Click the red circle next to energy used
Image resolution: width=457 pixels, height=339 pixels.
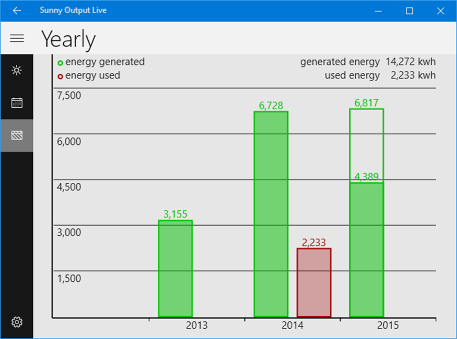pyautogui.click(x=61, y=76)
